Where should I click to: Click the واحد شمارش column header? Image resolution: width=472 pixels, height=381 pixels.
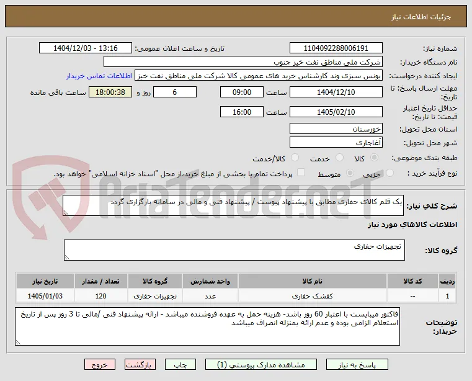210,281
